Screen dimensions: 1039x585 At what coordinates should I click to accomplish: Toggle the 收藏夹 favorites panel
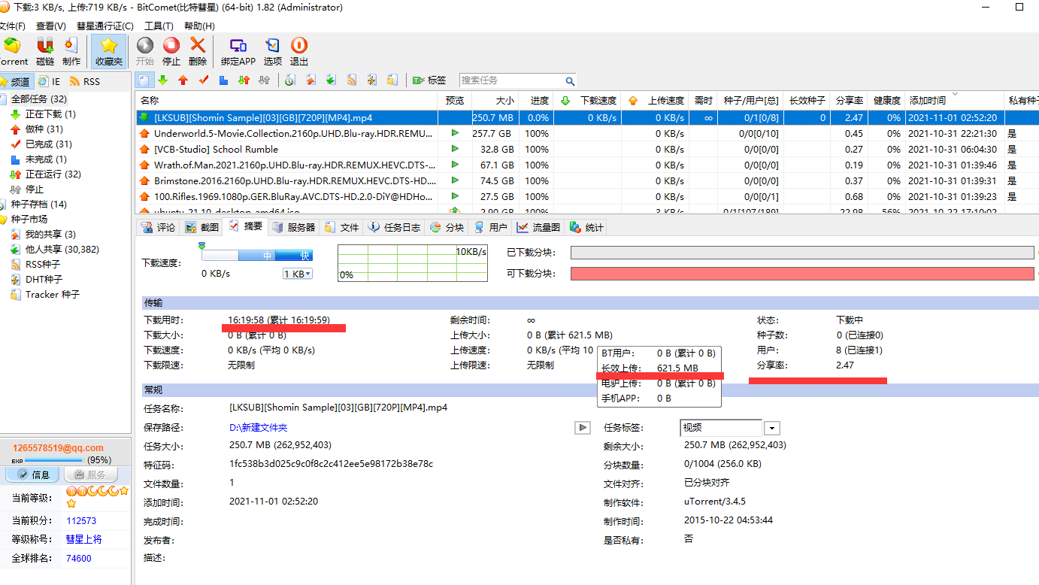[x=109, y=51]
